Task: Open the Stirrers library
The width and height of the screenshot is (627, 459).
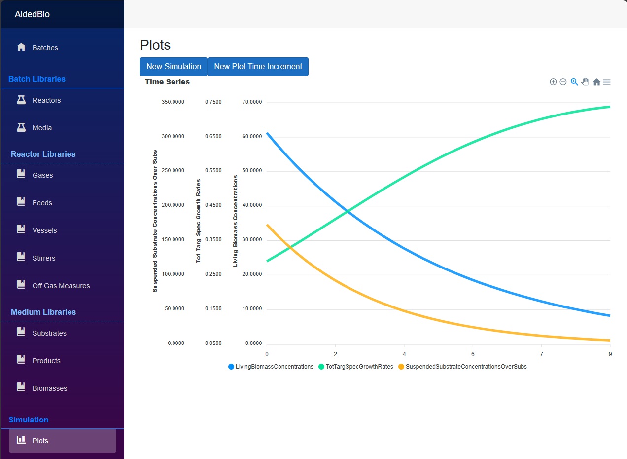Action: [x=63, y=258]
